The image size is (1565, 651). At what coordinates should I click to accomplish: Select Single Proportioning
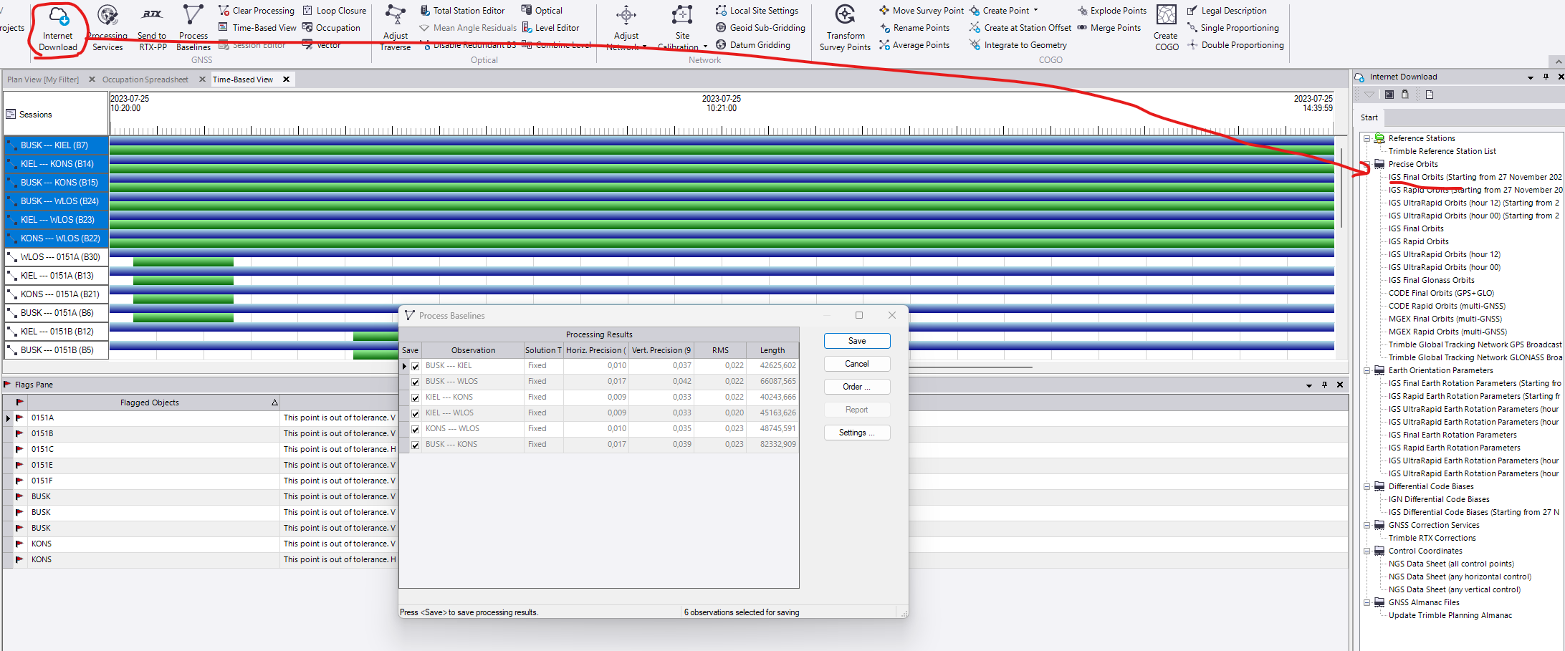(1233, 28)
